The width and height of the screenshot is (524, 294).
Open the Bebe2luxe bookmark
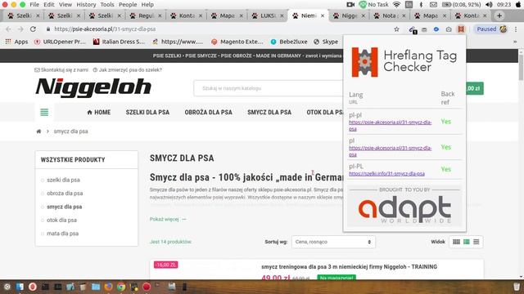(289, 42)
